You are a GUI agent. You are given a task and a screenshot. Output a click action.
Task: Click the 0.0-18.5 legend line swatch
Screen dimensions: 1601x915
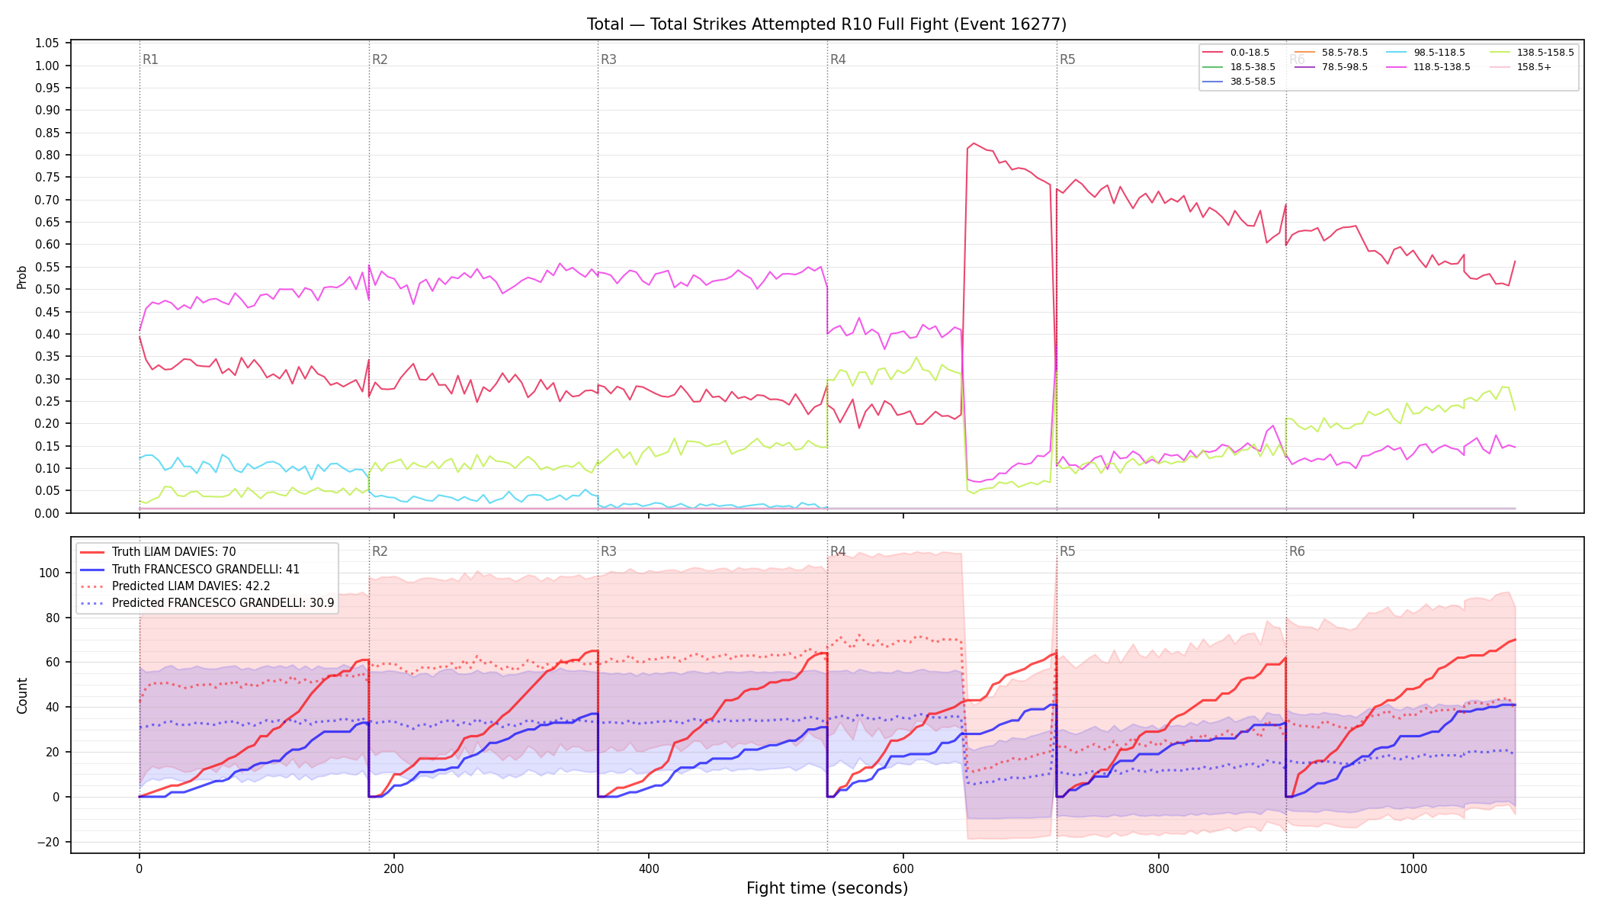[x=1213, y=53]
